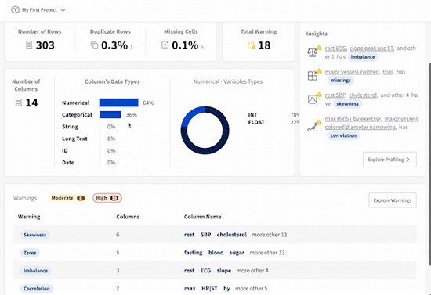431x295 pixels.
Task: Click the Duplicate Rows copy icon
Action: (x=94, y=45)
